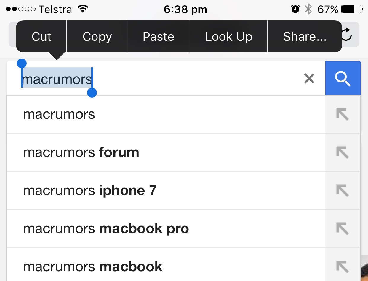This screenshot has height=281, width=368.
Task: Fill search with "macrumors" suggestion arrow
Action: point(343,114)
